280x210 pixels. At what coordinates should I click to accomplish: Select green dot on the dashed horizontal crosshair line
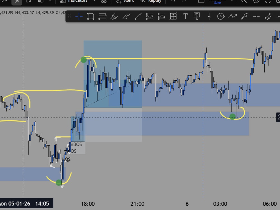click(x=232, y=117)
